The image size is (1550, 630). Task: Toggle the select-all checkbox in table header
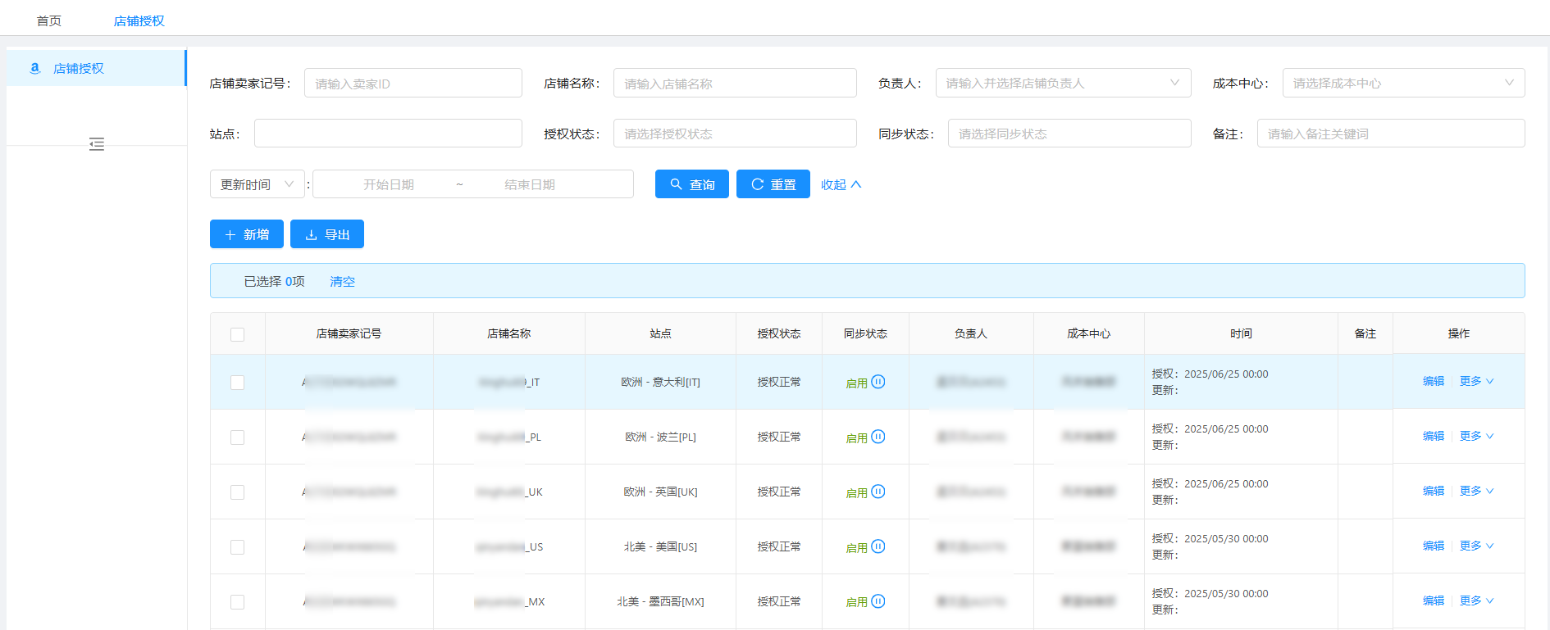(238, 334)
